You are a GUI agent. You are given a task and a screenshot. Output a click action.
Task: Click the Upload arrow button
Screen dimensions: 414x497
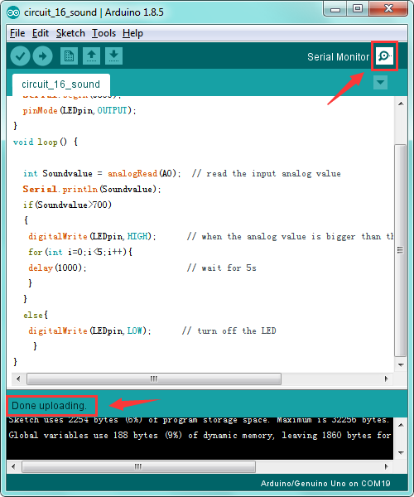(x=43, y=56)
